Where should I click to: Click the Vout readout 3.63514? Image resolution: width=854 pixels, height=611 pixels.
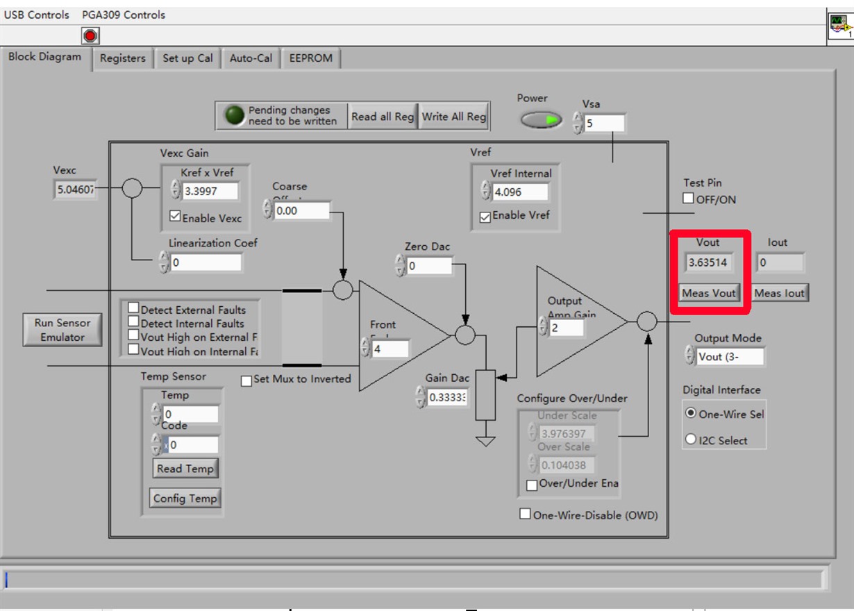click(x=708, y=262)
